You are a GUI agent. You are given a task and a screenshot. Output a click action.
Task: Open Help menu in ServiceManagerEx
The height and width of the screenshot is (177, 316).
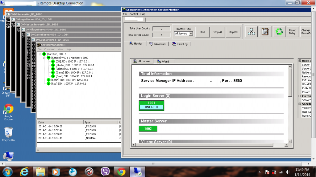tap(68, 49)
